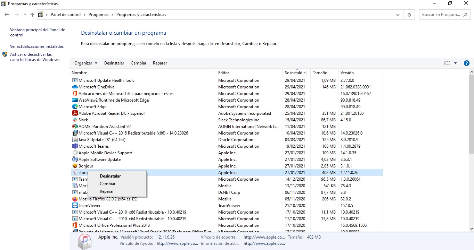This screenshot has height=250, width=474.
Task: Click Desinstalar in the toolbar
Action: [114, 63]
